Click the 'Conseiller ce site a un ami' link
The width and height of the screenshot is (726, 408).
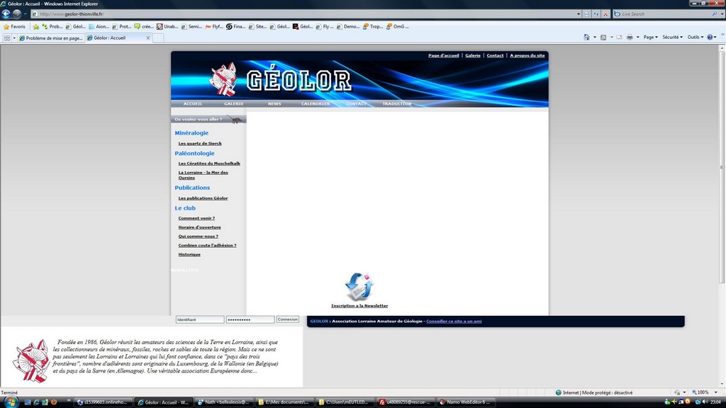click(454, 321)
